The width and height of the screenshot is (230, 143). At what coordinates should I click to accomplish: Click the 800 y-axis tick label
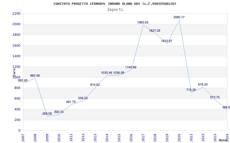[18, 88]
